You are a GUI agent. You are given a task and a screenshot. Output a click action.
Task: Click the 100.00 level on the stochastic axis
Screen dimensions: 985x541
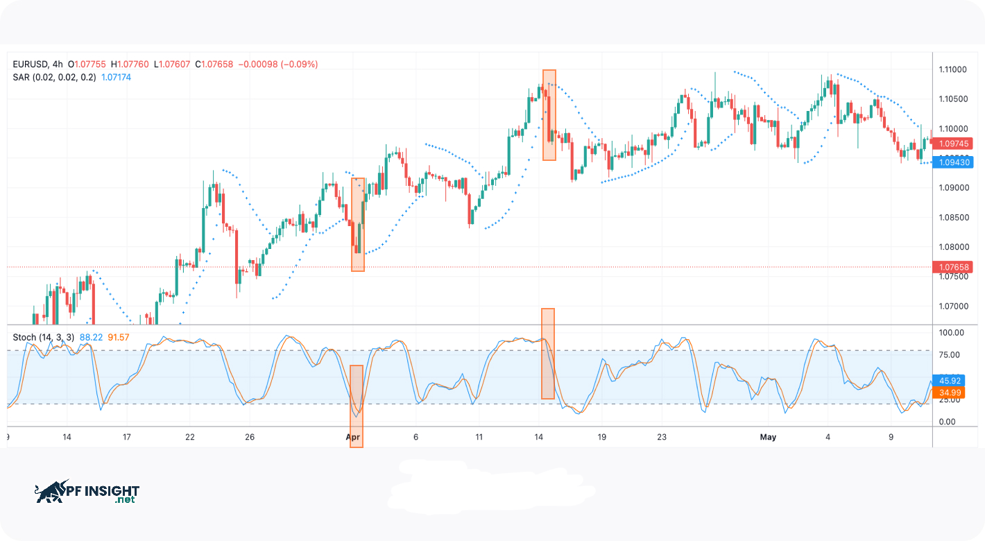(951, 333)
